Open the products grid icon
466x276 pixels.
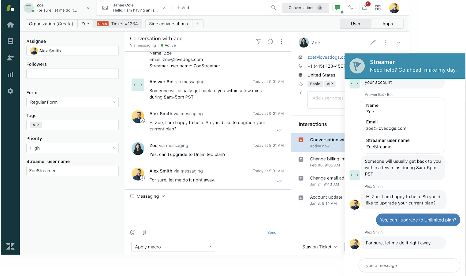pyautogui.click(x=378, y=8)
